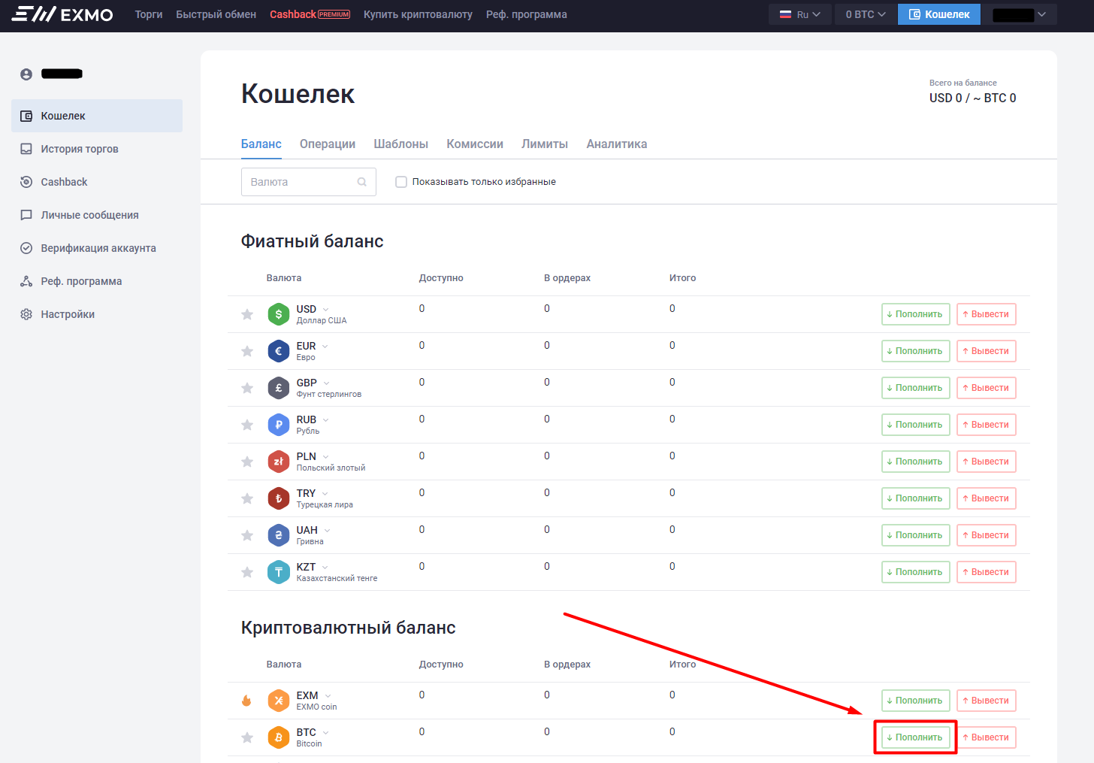Screen dimensions: 1094x763
Task: Click the GBP pound currency icon
Action: click(279, 388)
